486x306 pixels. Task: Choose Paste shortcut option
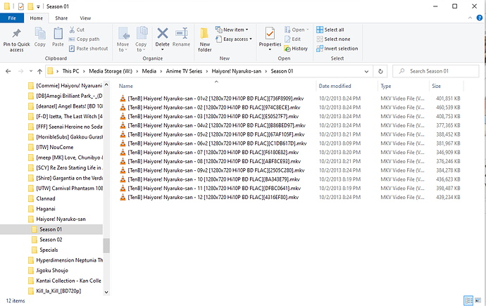pyautogui.click(x=88, y=49)
